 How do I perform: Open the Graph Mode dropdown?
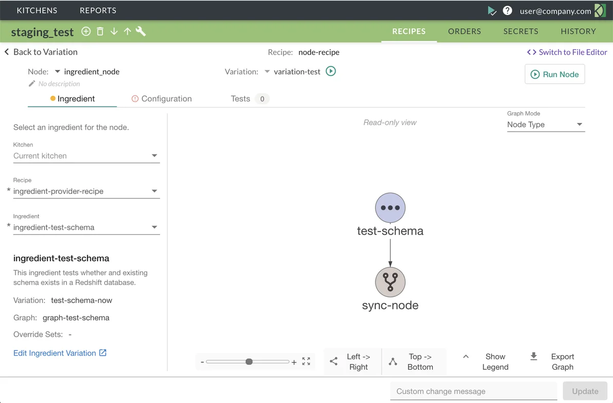[546, 124]
